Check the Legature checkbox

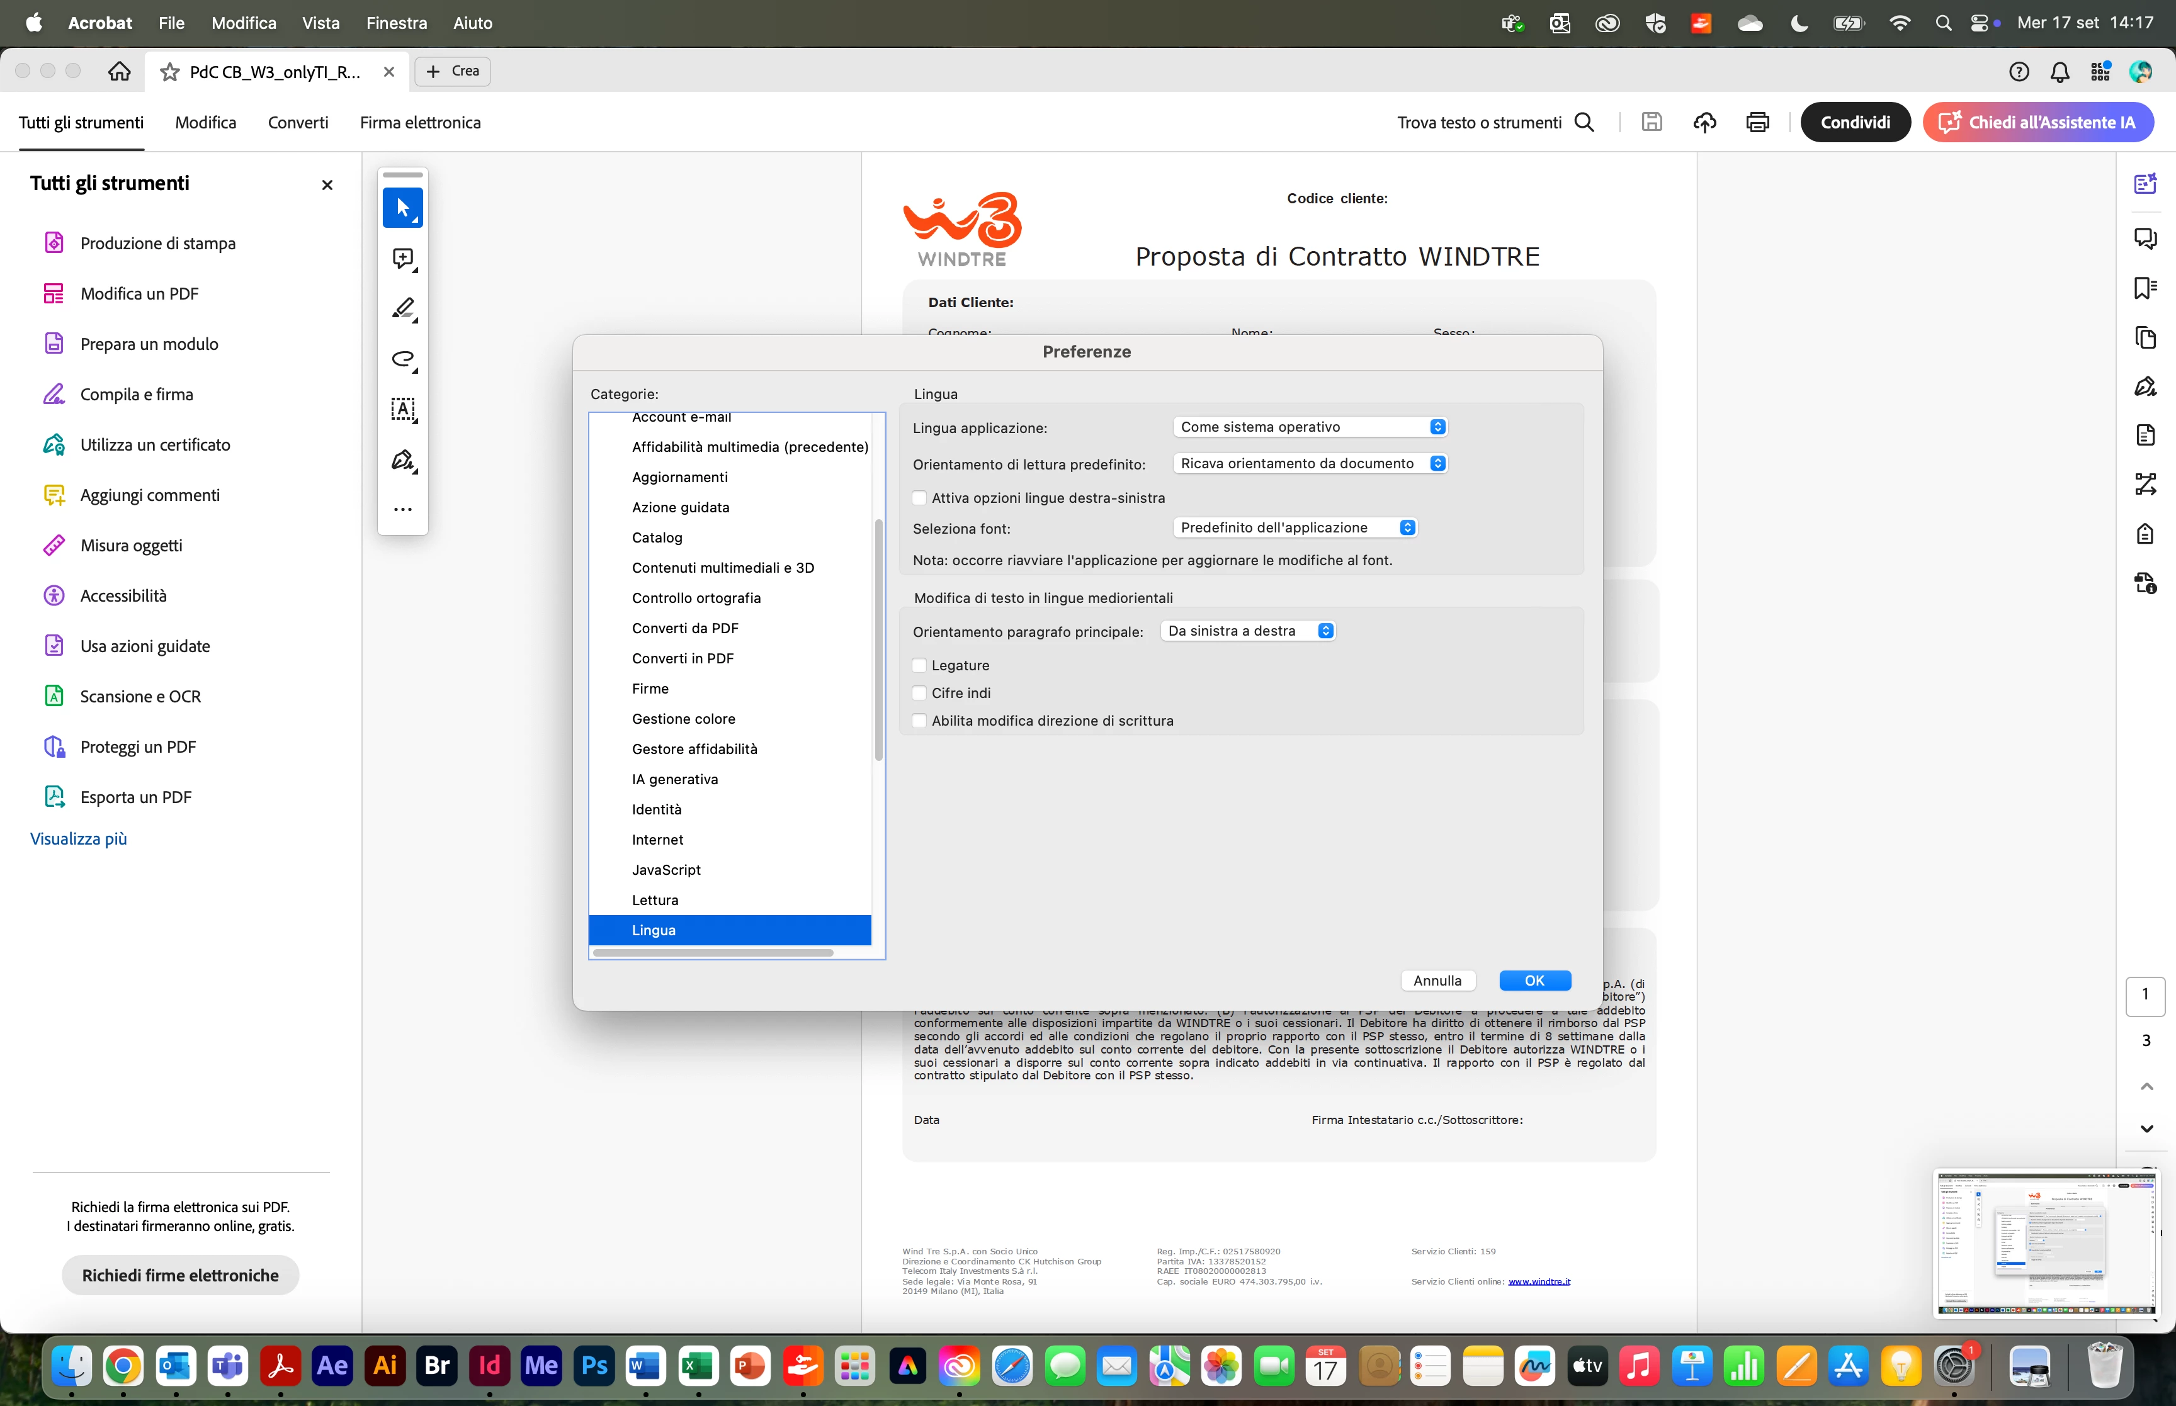click(x=919, y=666)
